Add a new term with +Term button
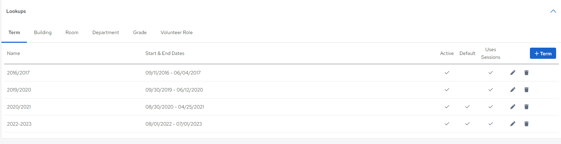Image resolution: width=561 pixels, height=144 pixels. 543,54
